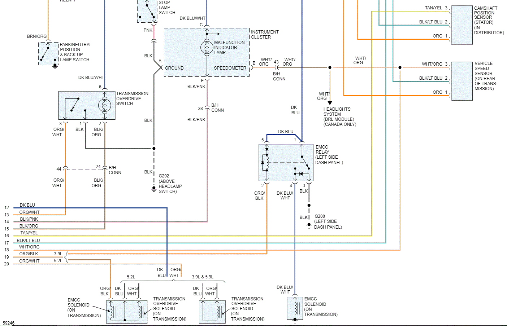The height and width of the screenshot is (326, 507).
Task: Select the CAMSHAFT POSITION SENSOR label
Action: [x=489, y=20]
